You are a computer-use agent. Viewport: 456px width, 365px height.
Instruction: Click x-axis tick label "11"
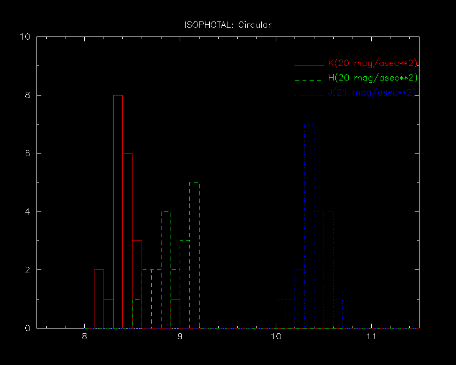[371, 337]
